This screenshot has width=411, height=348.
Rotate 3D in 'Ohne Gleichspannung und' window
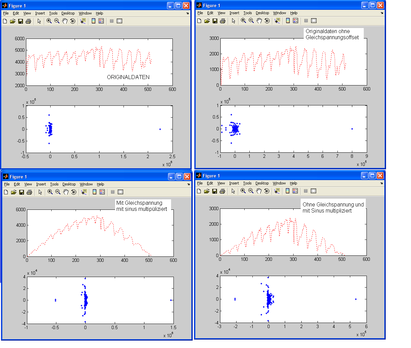coord(267,191)
